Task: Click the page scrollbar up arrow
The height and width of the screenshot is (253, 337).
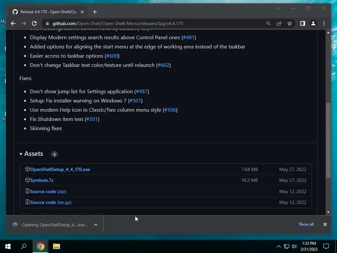Action: [328, 33]
